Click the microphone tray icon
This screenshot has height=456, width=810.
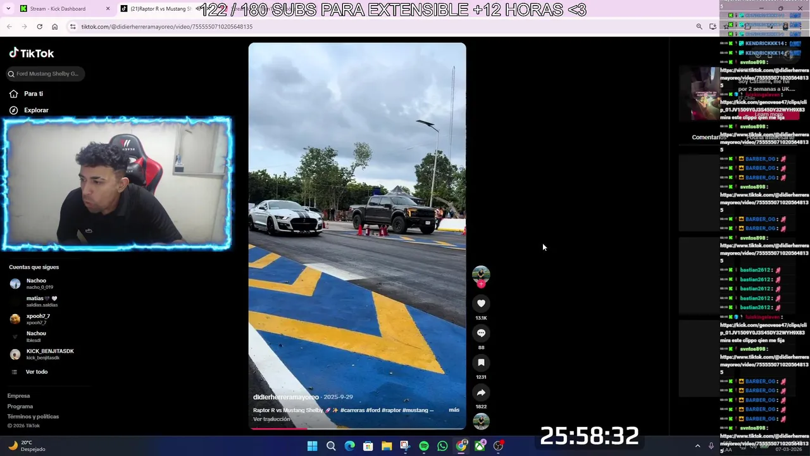click(711, 446)
